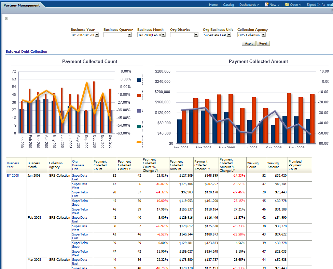Open the Collection Agency dropdown
The height and width of the screenshot is (269, 333).
pyautogui.click(x=263, y=35)
